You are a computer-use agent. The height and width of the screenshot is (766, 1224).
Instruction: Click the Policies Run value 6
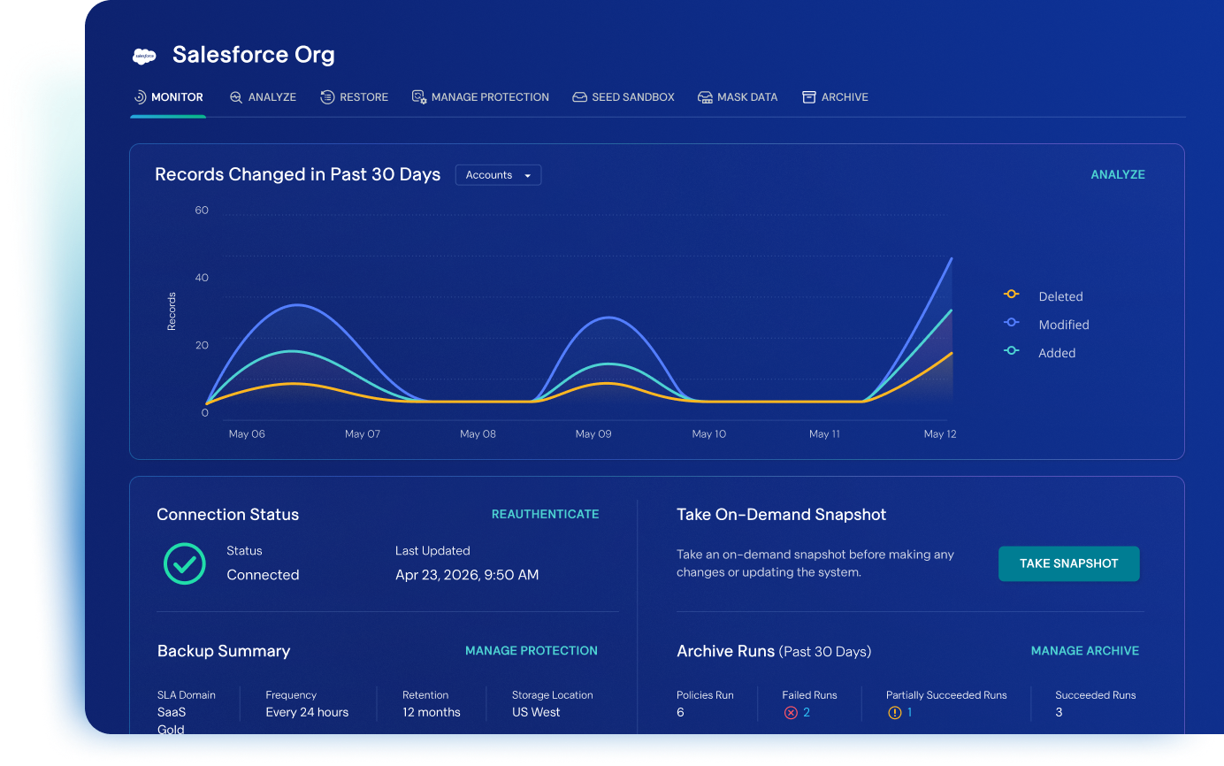pyautogui.click(x=680, y=712)
